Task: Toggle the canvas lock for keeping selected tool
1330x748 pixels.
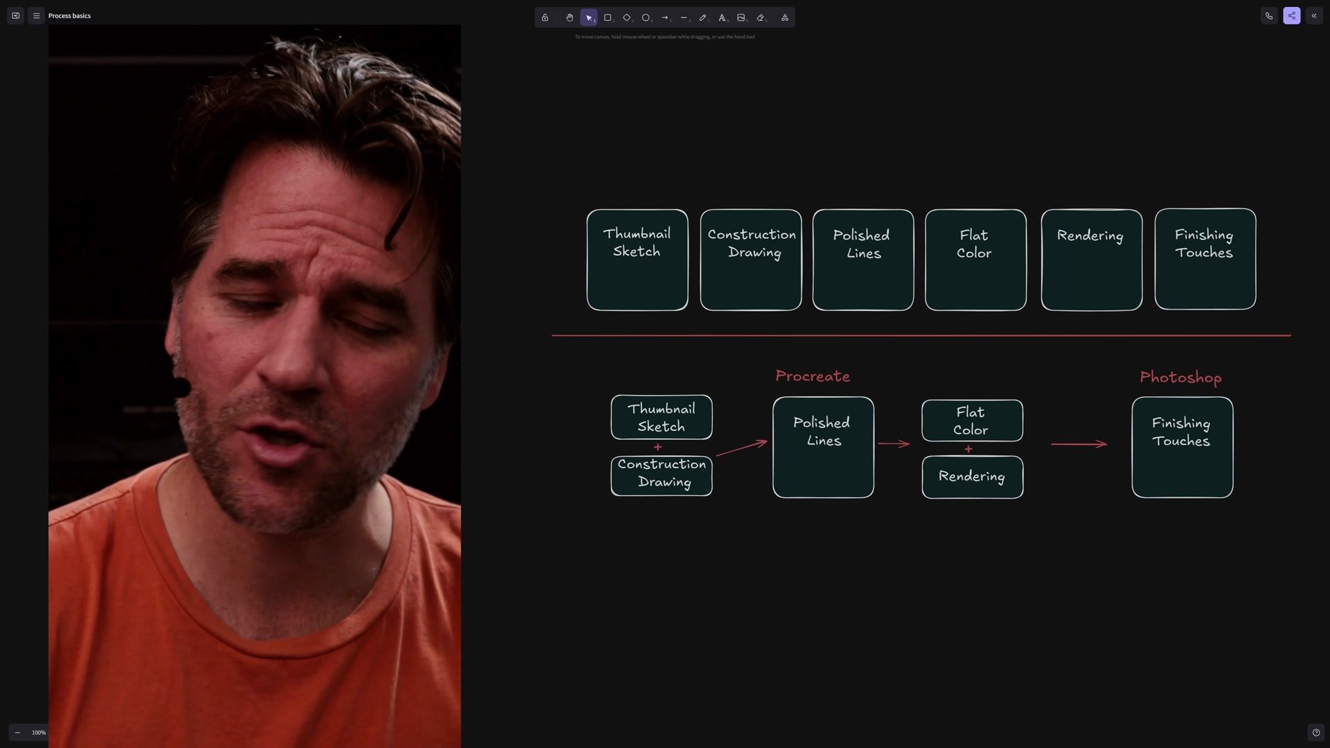Action: pyautogui.click(x=545, y=17)
